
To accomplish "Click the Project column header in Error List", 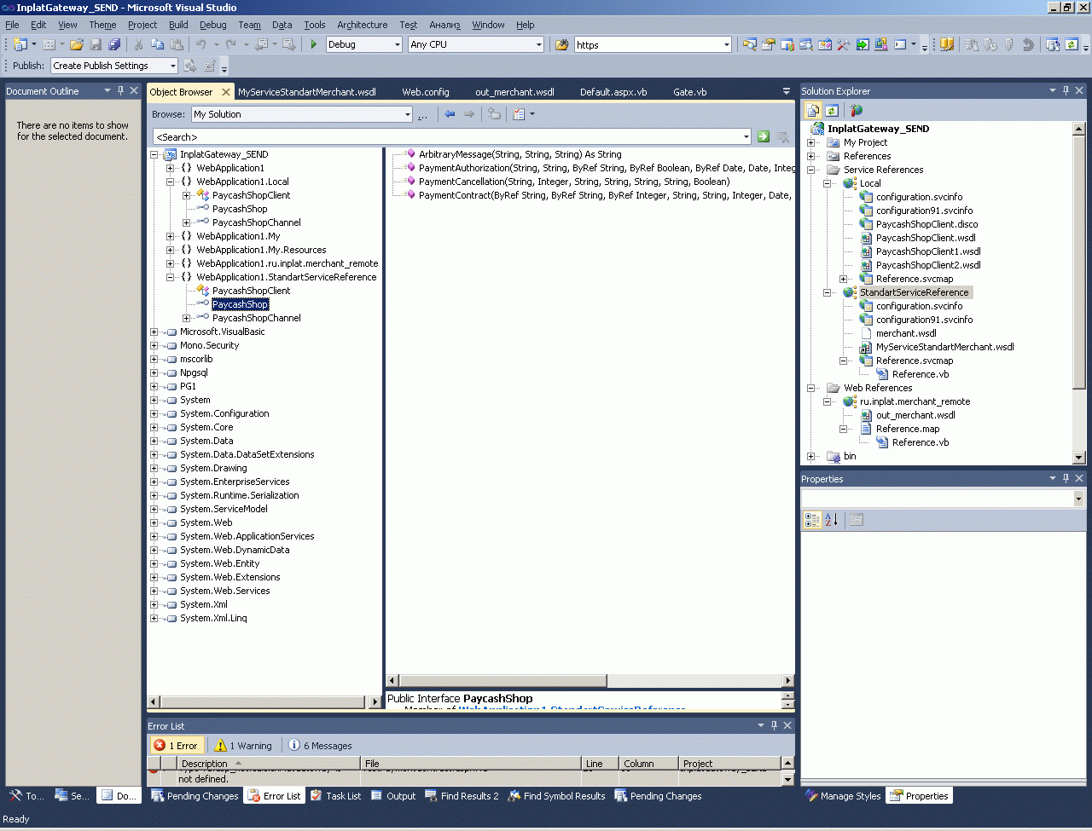I will point(730,764).
